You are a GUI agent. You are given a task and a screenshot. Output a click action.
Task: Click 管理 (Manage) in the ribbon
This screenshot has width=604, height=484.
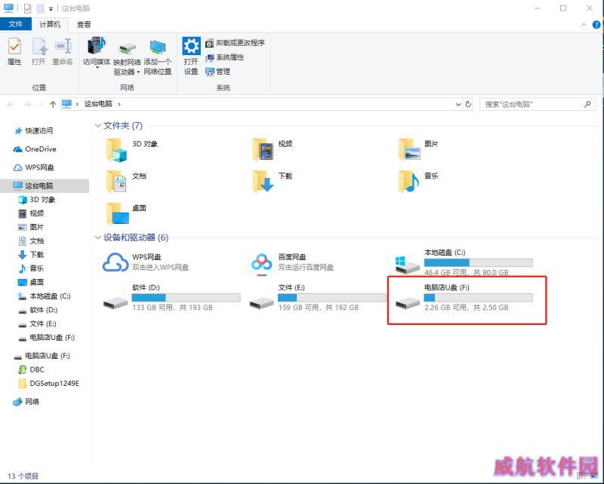[x=217, y=71]
